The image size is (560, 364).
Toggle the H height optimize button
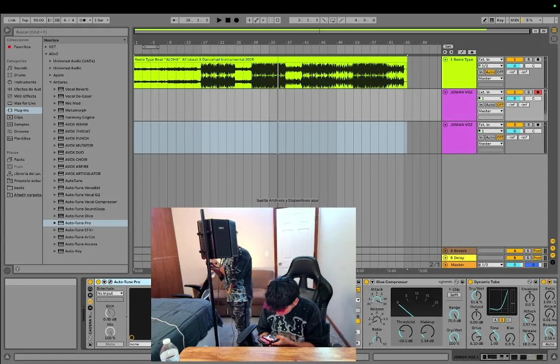[535, 31]
